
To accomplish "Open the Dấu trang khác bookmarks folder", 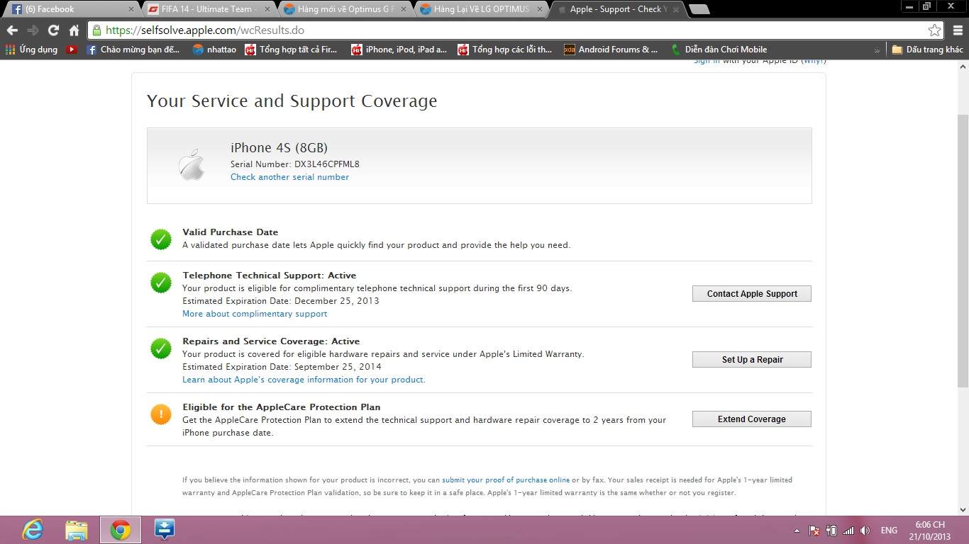I will point(928,50).
